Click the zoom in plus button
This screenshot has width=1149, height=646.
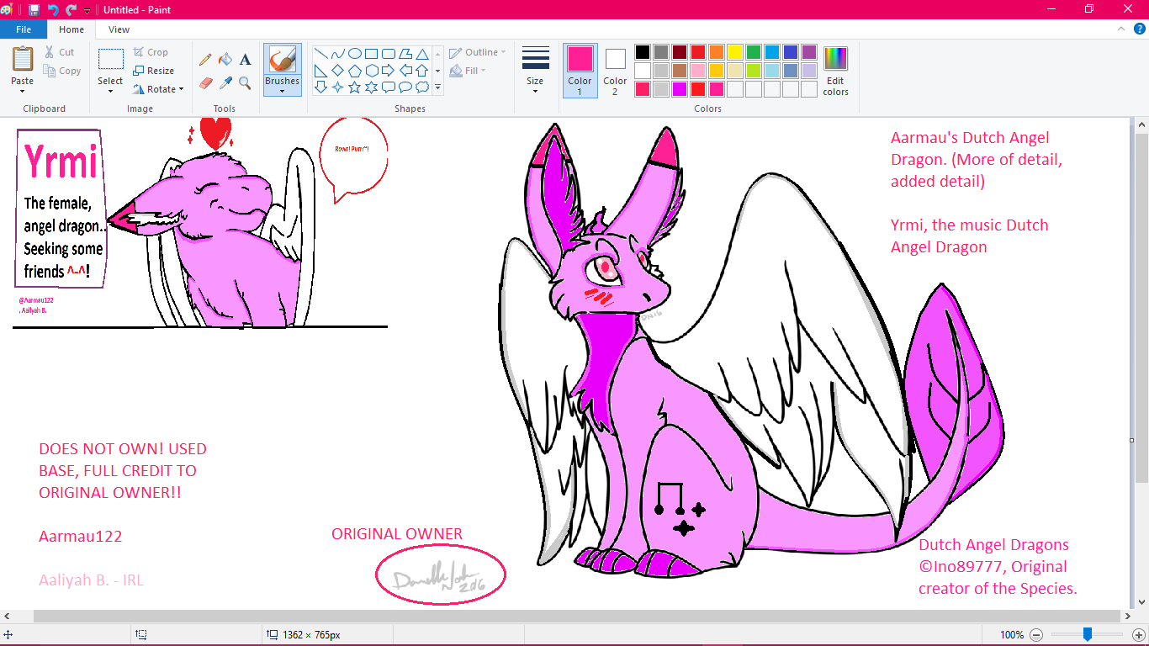[1139, 635]
